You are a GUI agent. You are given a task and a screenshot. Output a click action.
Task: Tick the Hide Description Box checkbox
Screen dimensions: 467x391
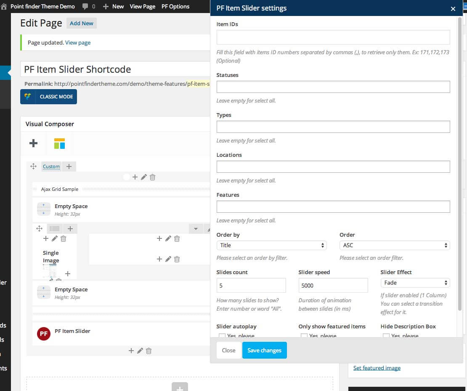coord(386,336)
